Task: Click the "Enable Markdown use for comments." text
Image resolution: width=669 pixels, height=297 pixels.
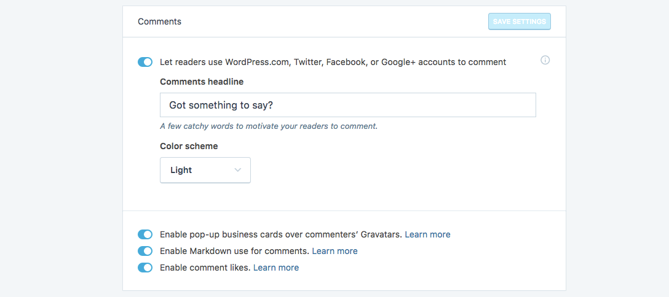Action: click(x=234, y=251)
